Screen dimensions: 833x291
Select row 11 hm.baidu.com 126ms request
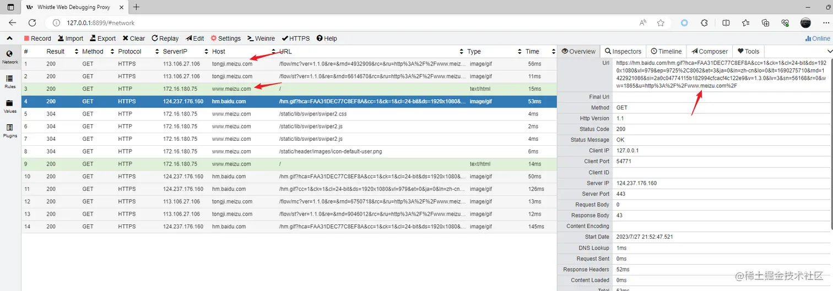(289, 189)
